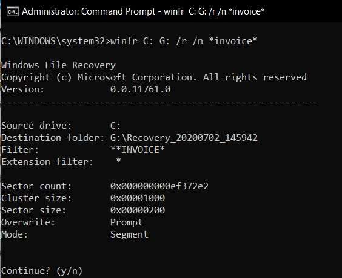The height and width of the screenshot is (278, 342).
Task: Click the version number 0.0.11761.0
Action: click(140, 89)
